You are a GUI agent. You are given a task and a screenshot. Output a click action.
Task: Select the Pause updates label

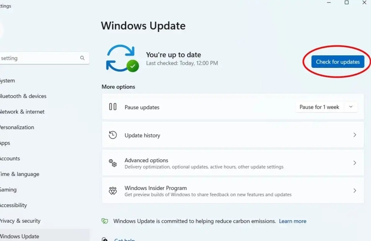[x=142, y=108]
